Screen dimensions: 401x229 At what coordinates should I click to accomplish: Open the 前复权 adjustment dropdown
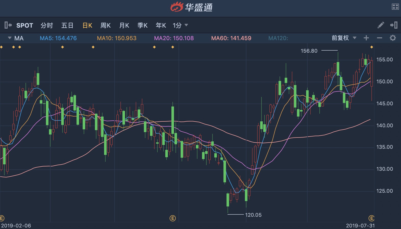tap(344, 38)
